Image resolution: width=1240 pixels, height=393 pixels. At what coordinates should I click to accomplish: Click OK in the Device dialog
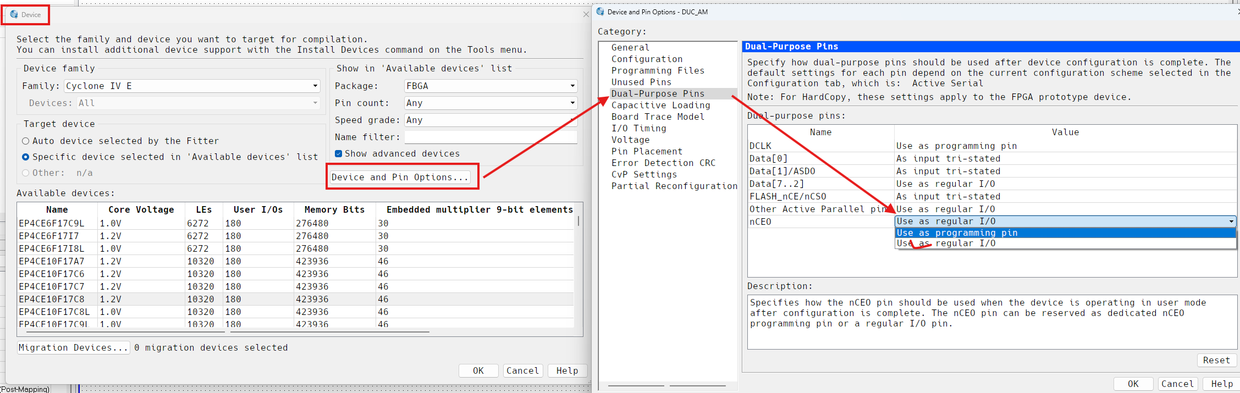pos(478,371)
